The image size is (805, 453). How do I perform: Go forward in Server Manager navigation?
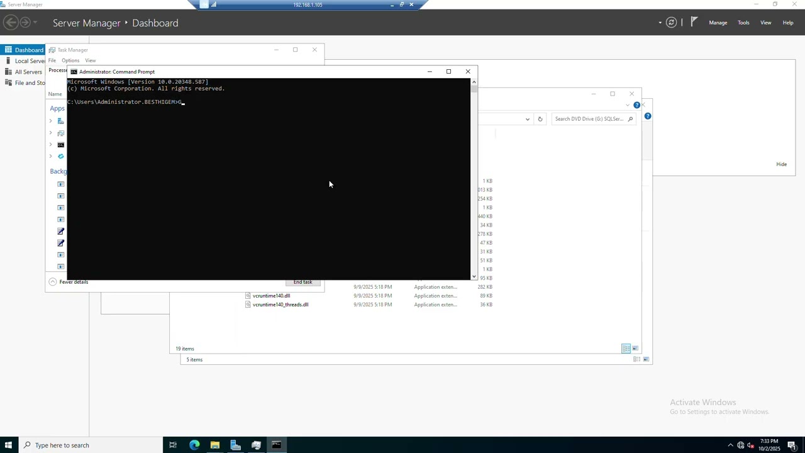coord(25,23)
